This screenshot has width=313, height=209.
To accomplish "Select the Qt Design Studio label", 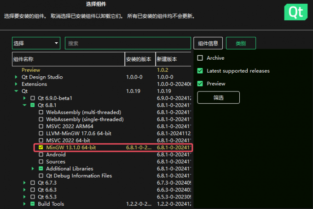I will point(42,77).
